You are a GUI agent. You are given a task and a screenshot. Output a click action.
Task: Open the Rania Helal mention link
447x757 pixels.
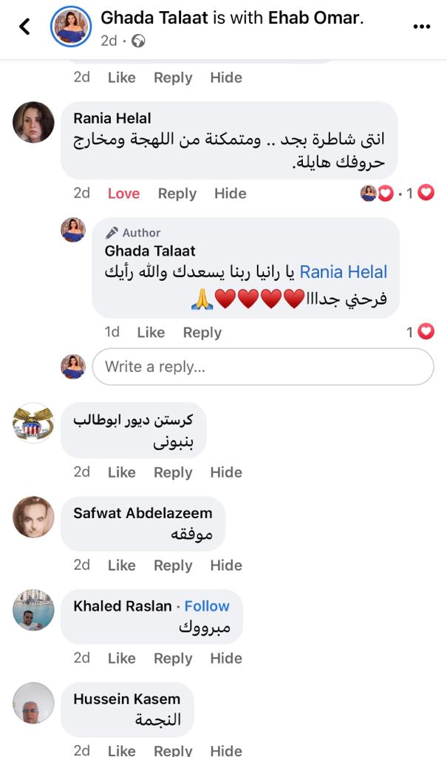[x=344, y=272]
